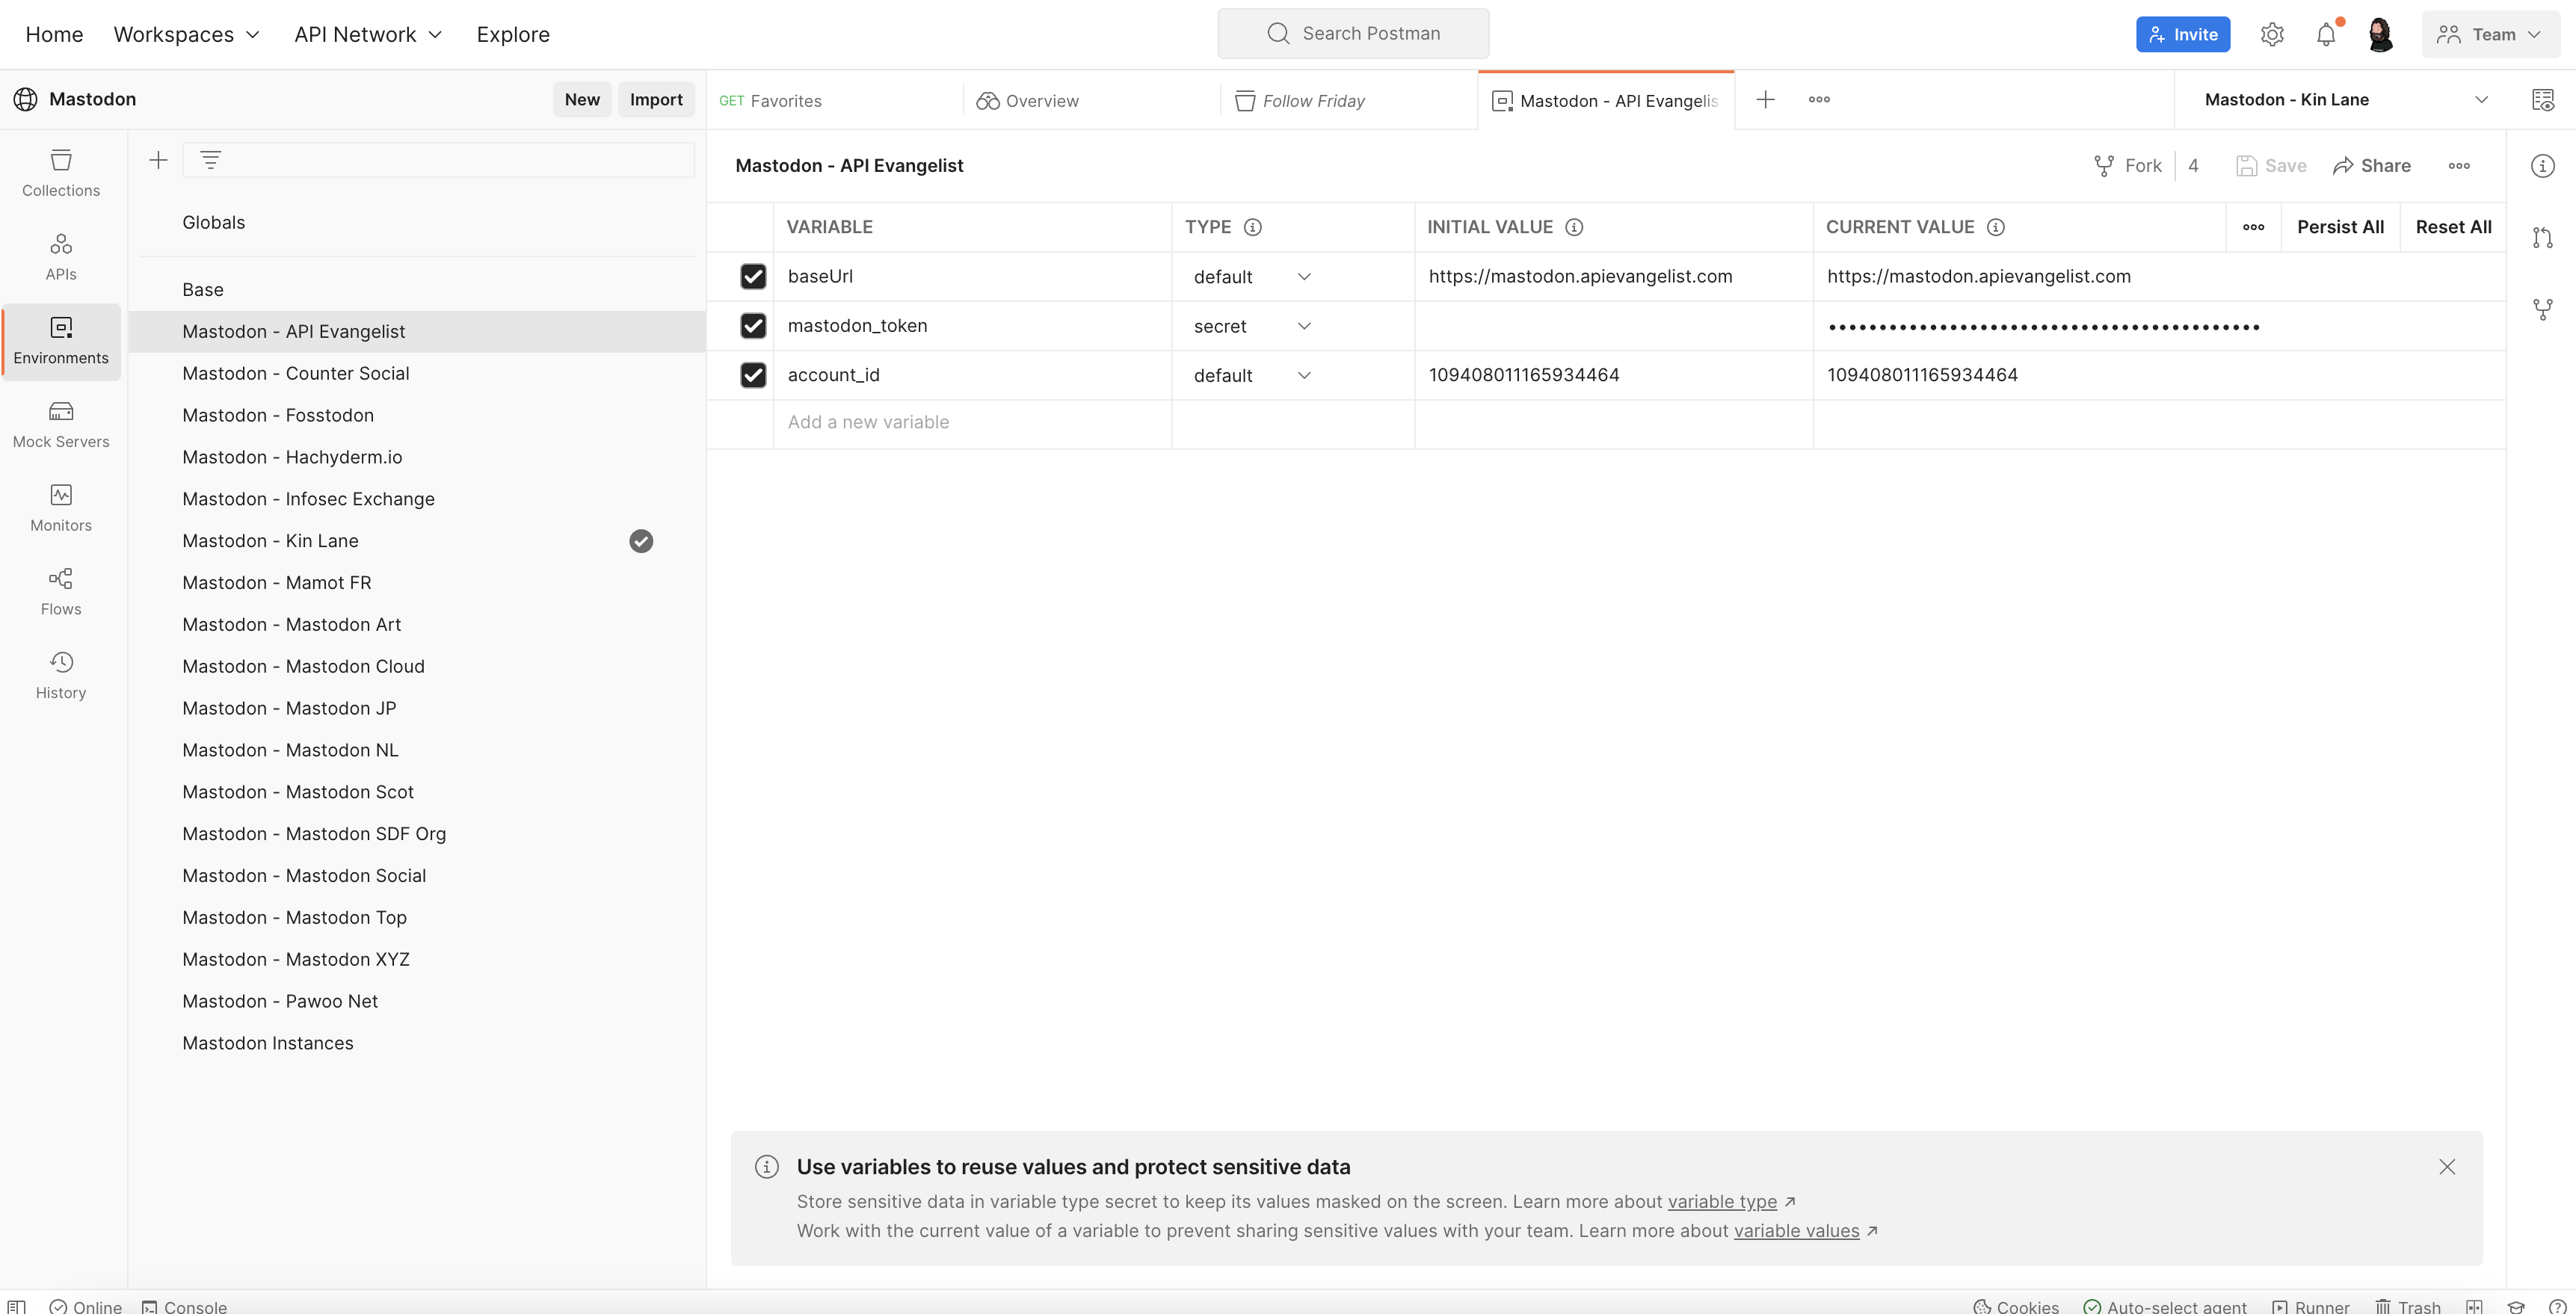Open the help icon in status bar
The image size is (2576, 1314).
(x=2558, y=1307)
